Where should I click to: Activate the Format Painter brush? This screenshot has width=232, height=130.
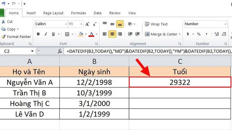click(x=16, y=37)
